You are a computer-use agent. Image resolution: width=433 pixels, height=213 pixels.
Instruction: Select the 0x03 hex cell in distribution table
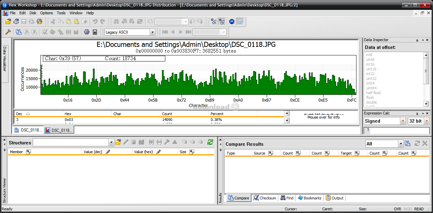(x=69, y=120)
